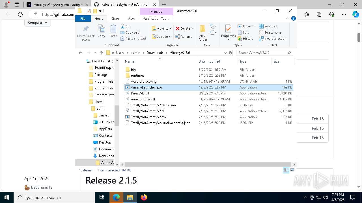362x203 pixels.
Task: Select the runtimes folder
Action: coord(208,76)
